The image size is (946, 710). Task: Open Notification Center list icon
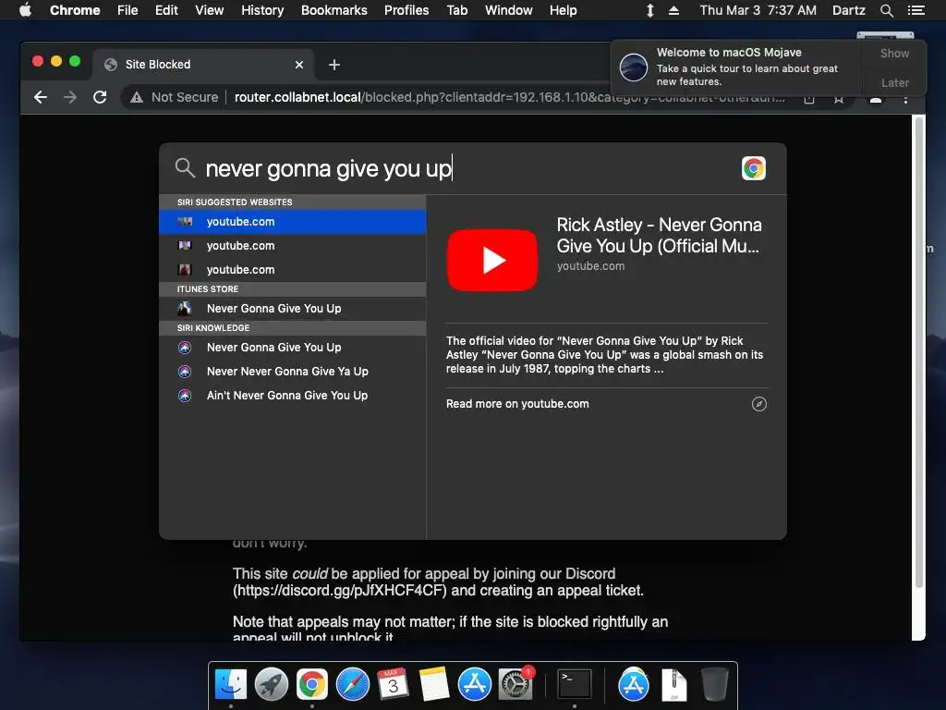pyautogui.click(x=916, y=10)
